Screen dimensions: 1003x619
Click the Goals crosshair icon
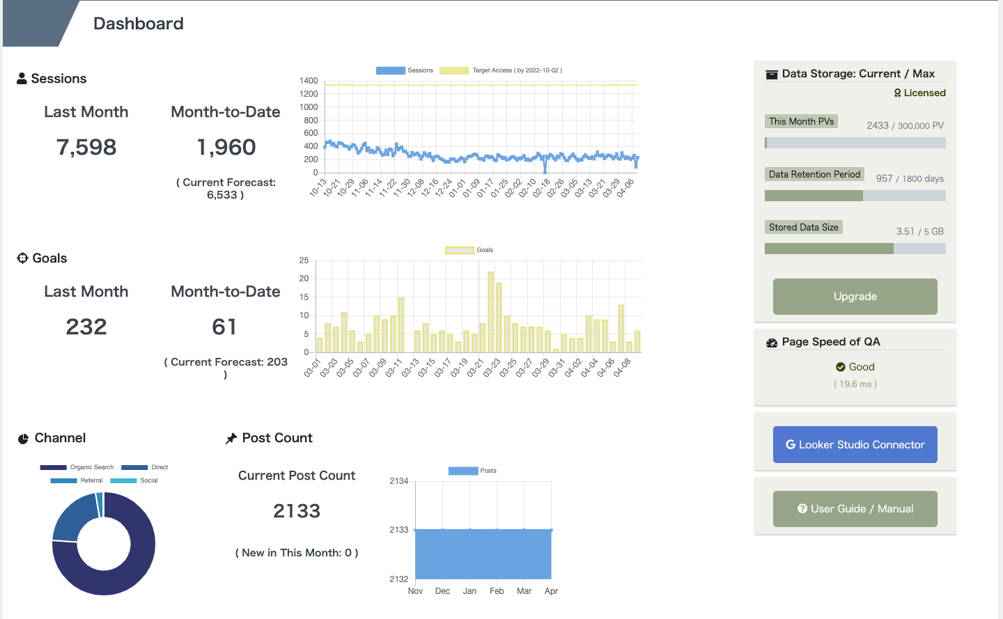22,258
